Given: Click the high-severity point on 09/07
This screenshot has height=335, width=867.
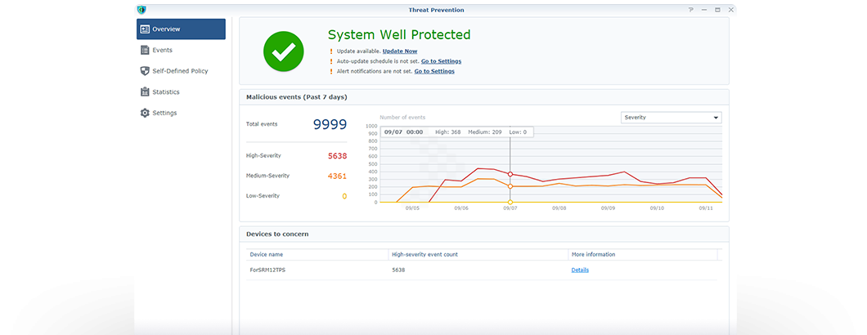Looking at the screenshot, I should 510,174.
